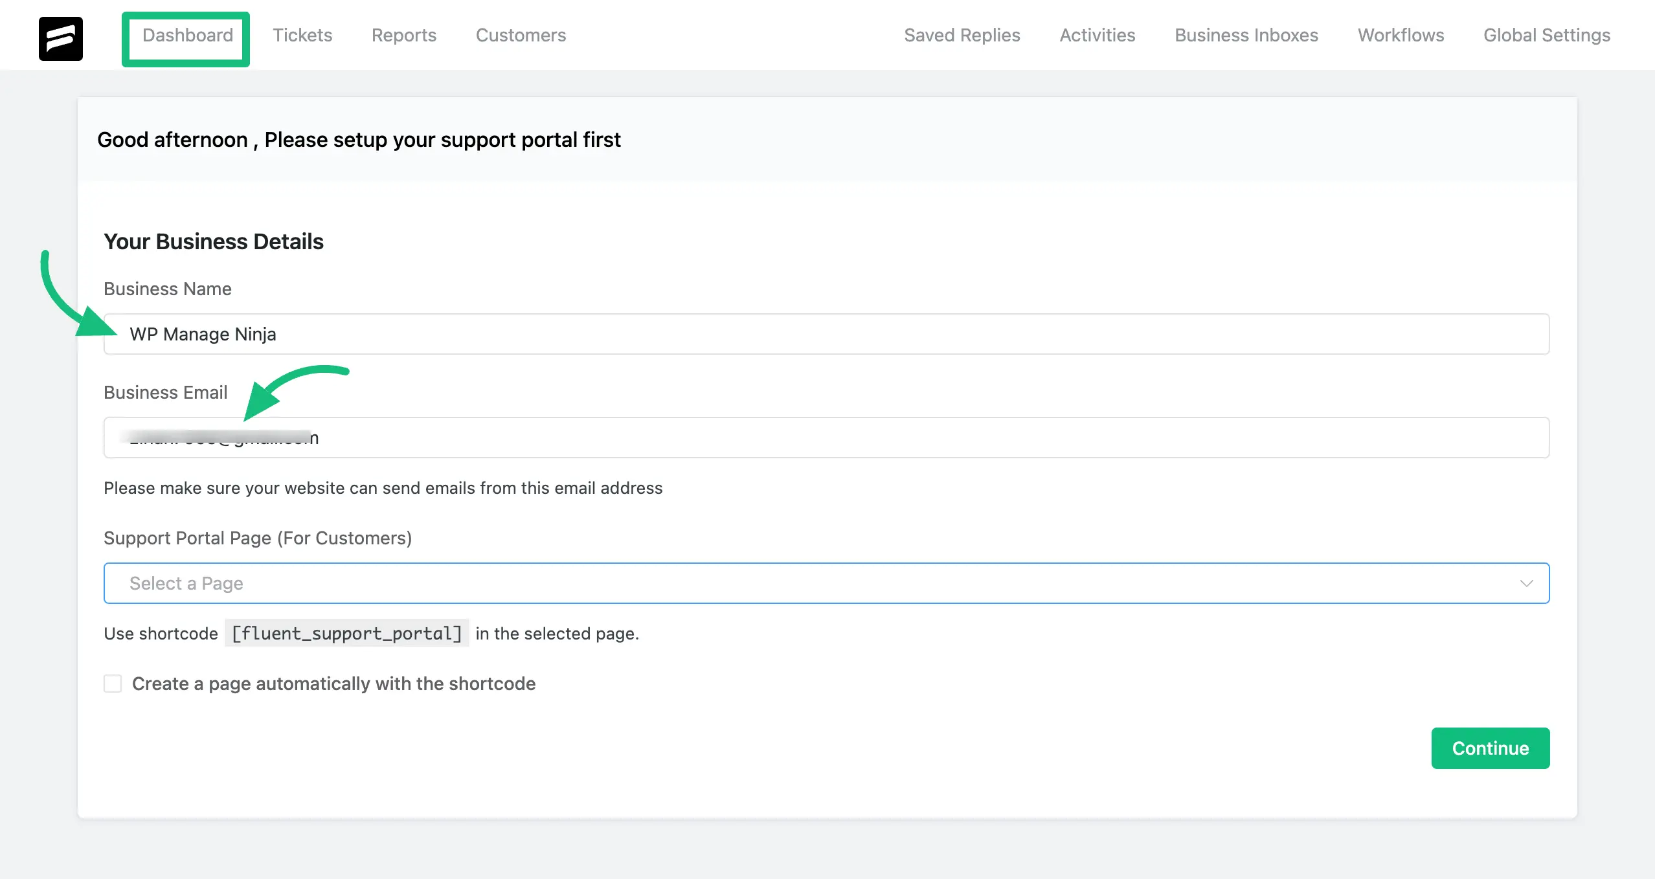Image resolution: width=1655 pixels, height=879 pixels.
Task: Check the business email confirmation checkbox
Action: [x=113, y=684]
